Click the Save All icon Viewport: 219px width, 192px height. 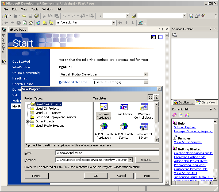[37, 16]
